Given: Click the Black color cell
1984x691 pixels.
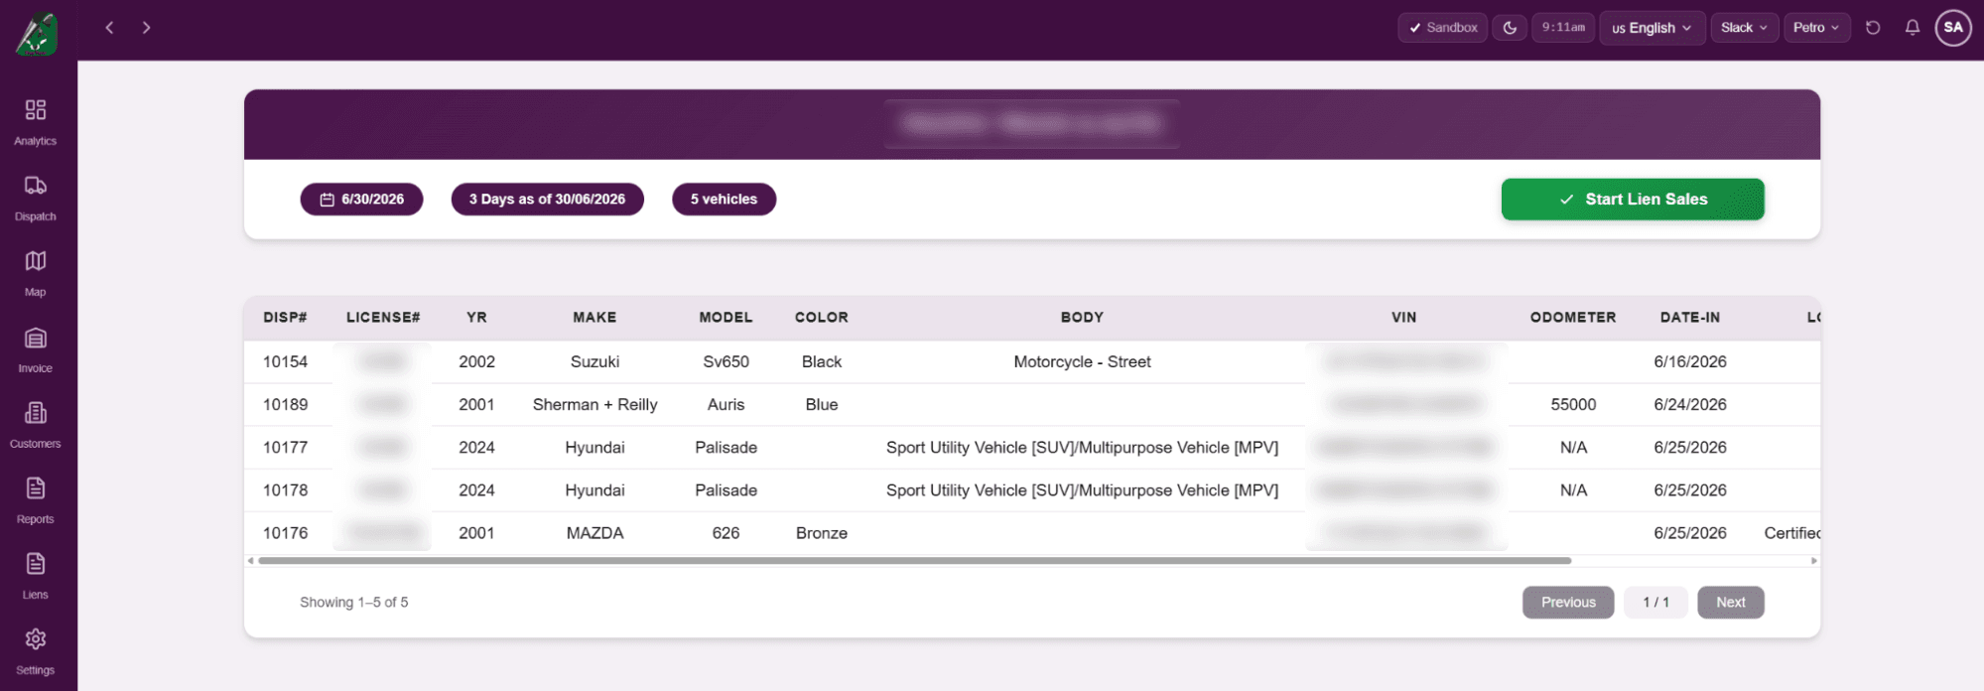Looking at the screenshot, I should pos(822,361).
